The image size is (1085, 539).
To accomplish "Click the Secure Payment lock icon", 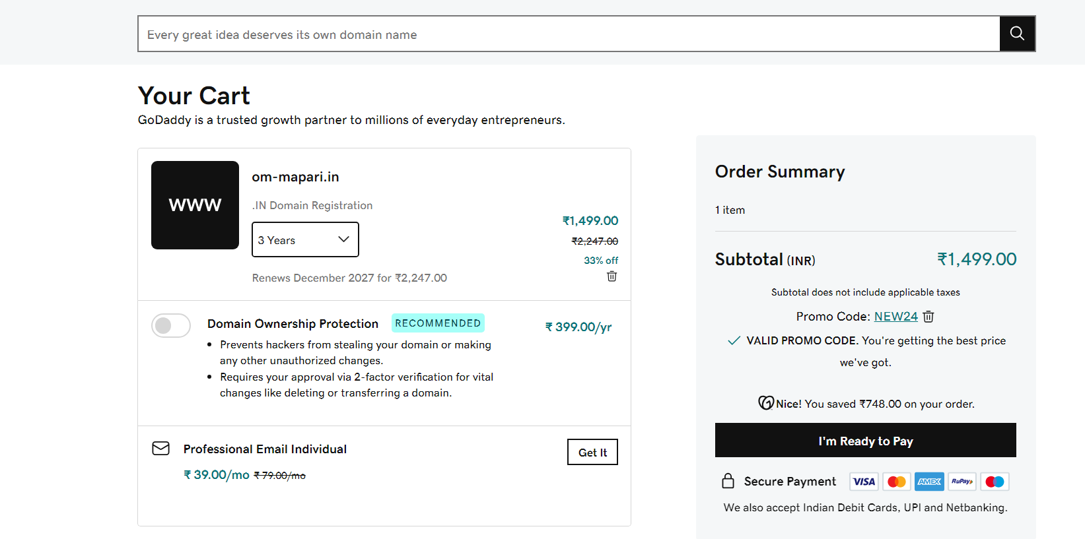I will [728, 481].
